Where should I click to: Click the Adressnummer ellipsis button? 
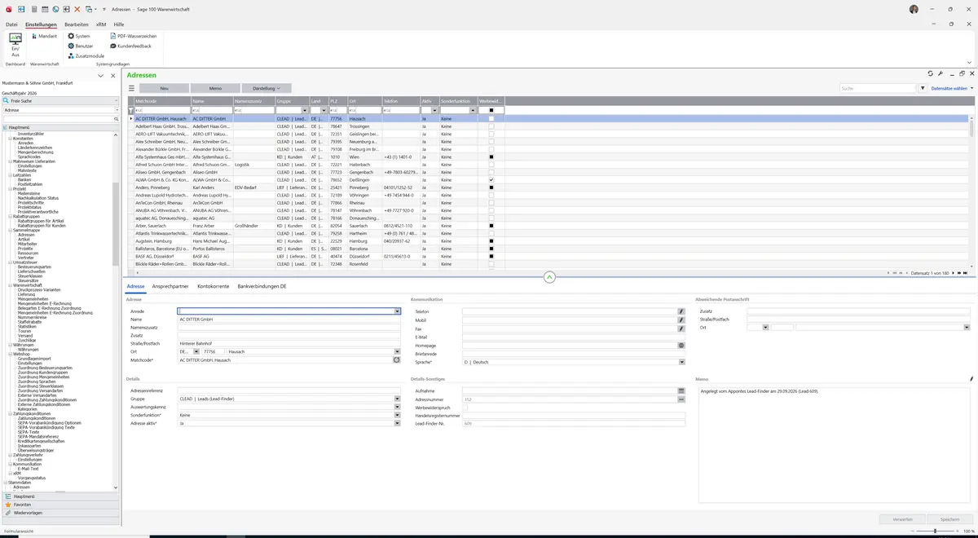681,399
